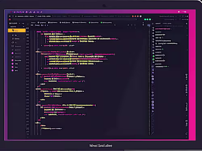Expand the pink highlighted entry in right panel
The image size is (202, 151).
(x=163, y=29)
